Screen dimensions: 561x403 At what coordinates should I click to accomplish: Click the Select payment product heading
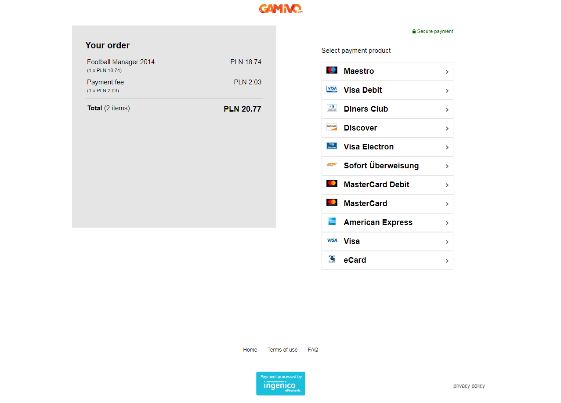[x=356, y=51]
